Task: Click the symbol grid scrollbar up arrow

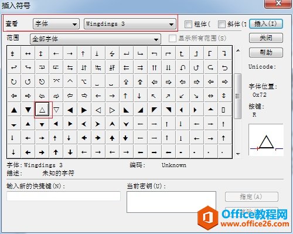Action: point(238,50)
